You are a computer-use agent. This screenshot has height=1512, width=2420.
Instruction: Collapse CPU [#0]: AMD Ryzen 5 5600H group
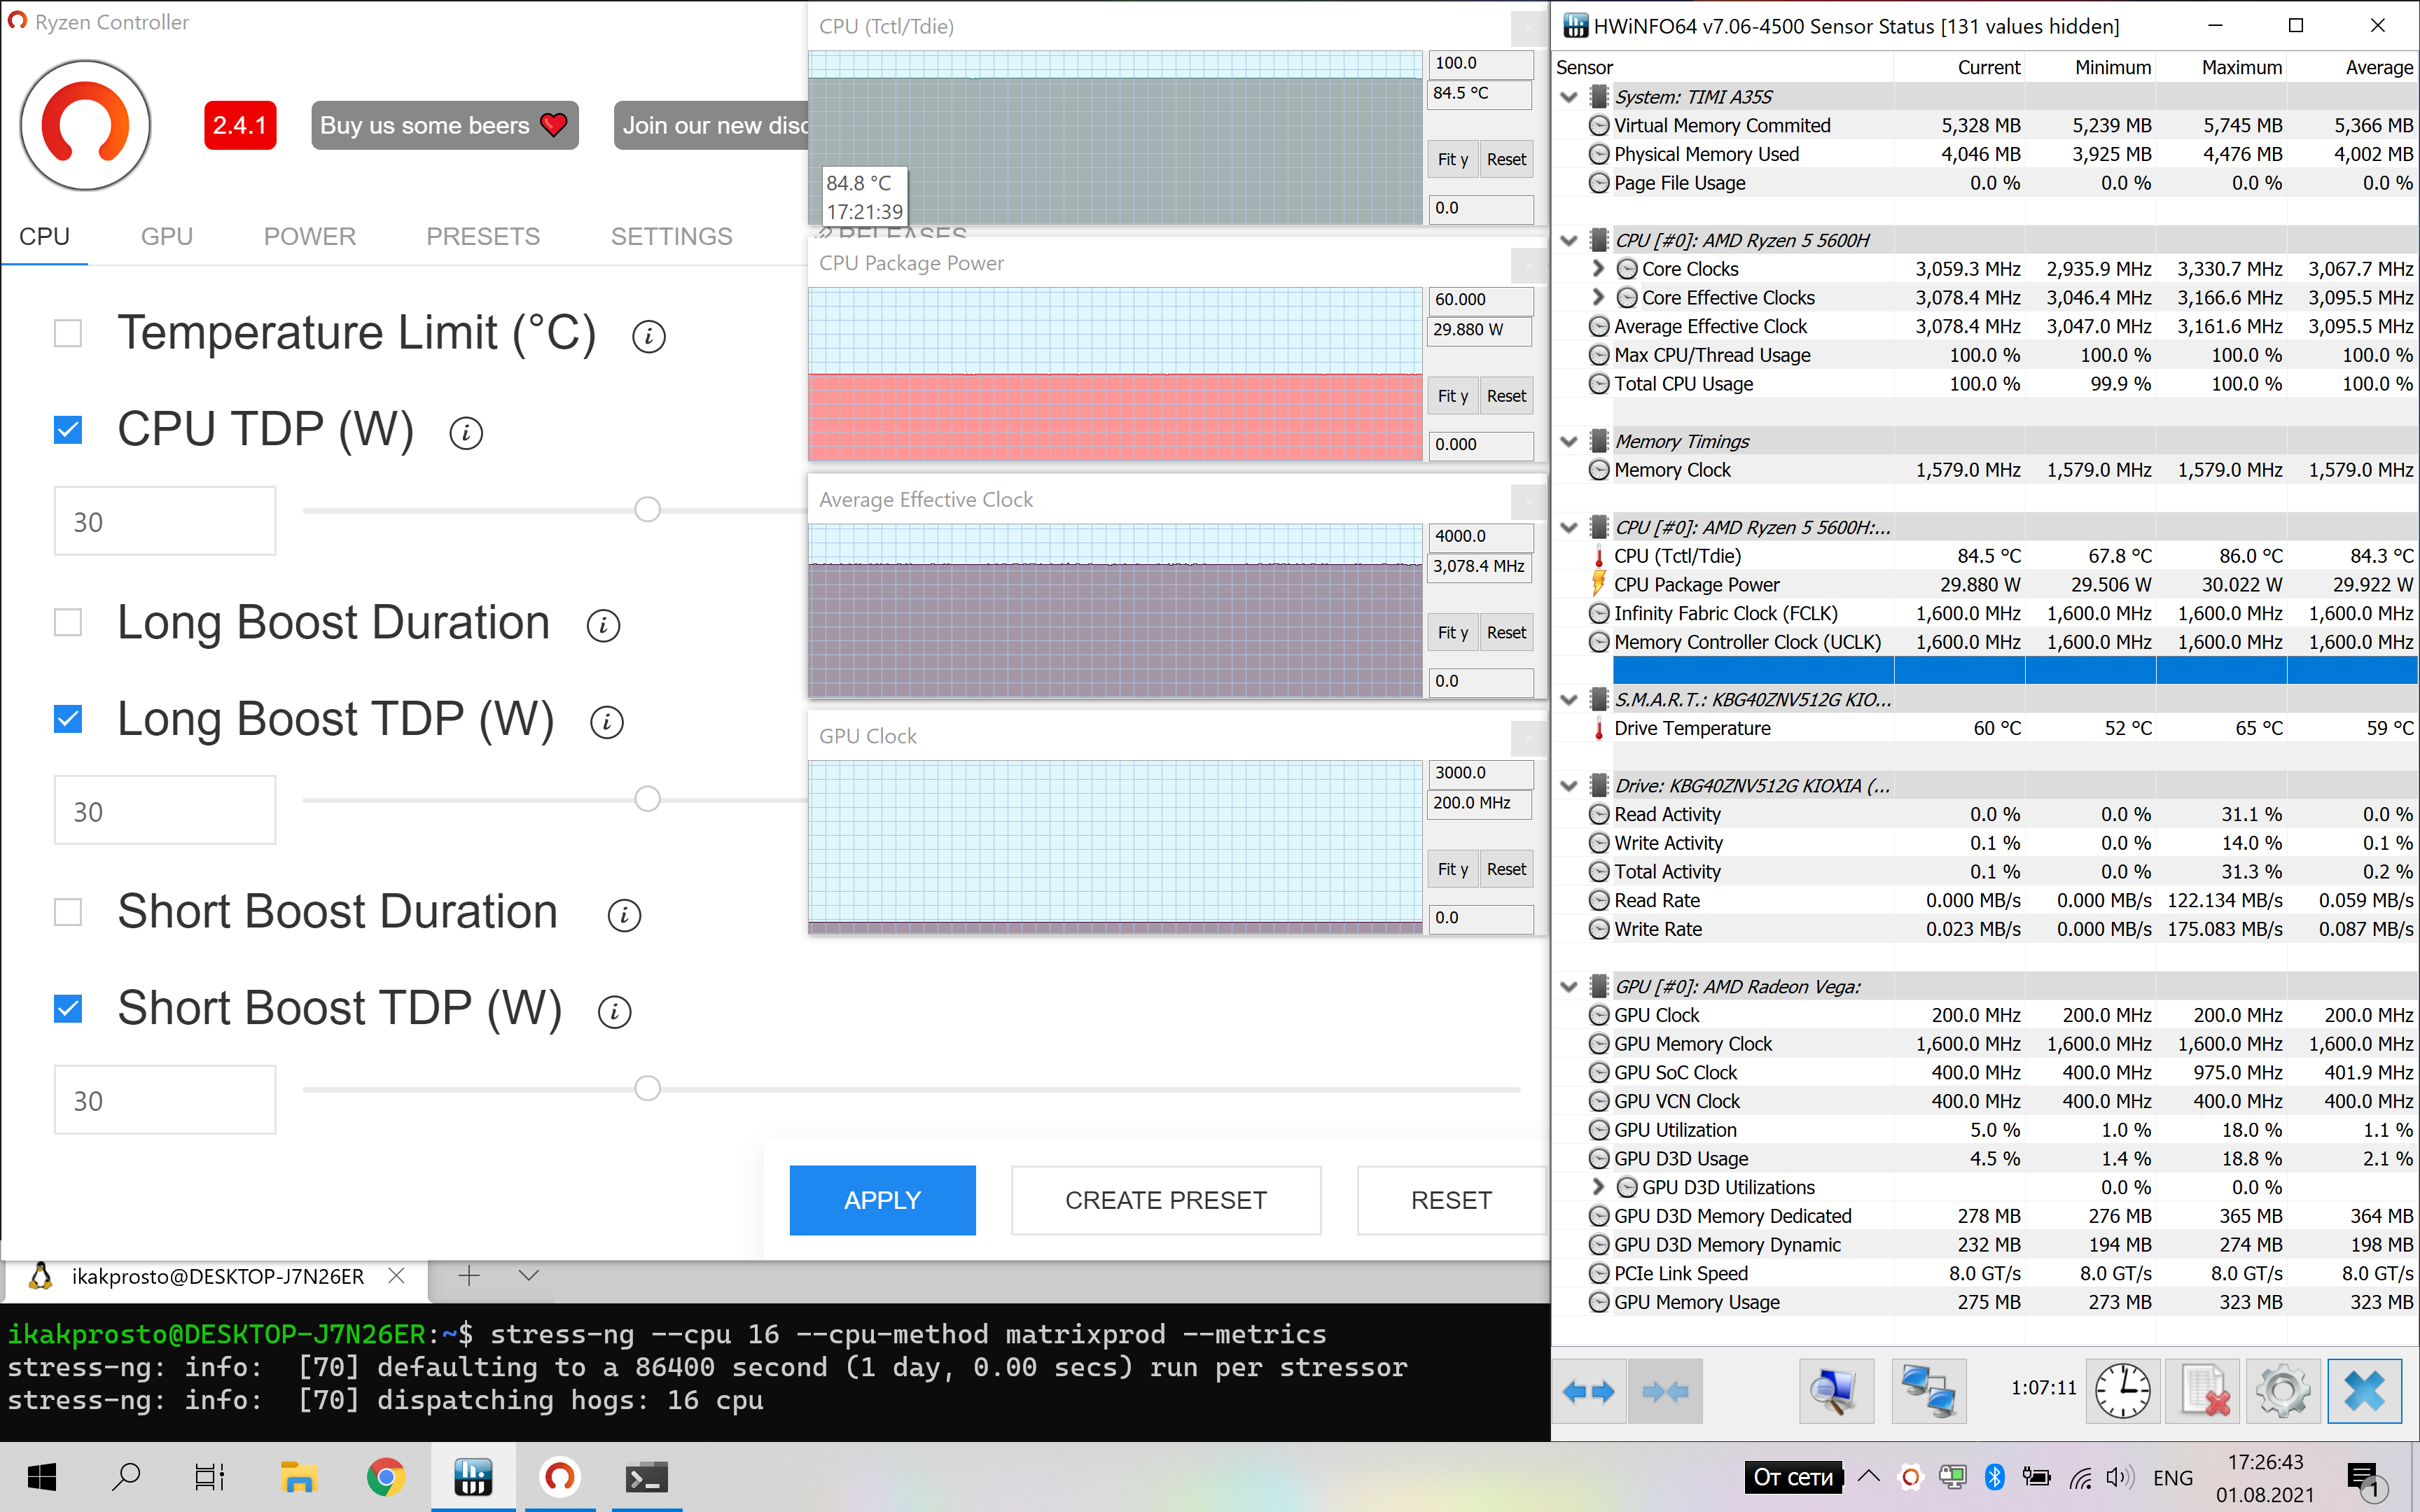click(1569, 241)
